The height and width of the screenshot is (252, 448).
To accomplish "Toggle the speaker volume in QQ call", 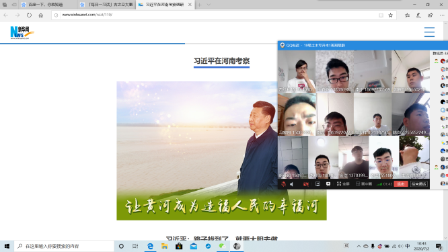I will (x=292, y=184).
